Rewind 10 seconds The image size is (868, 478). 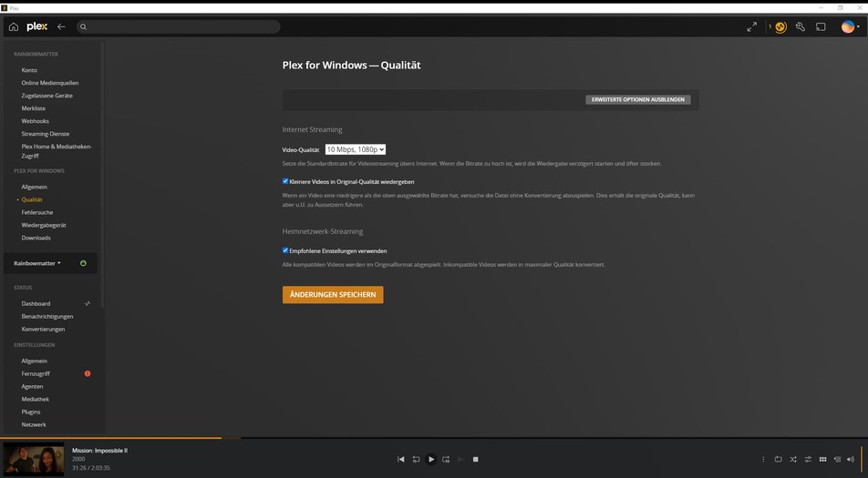(x=416, y=459)
